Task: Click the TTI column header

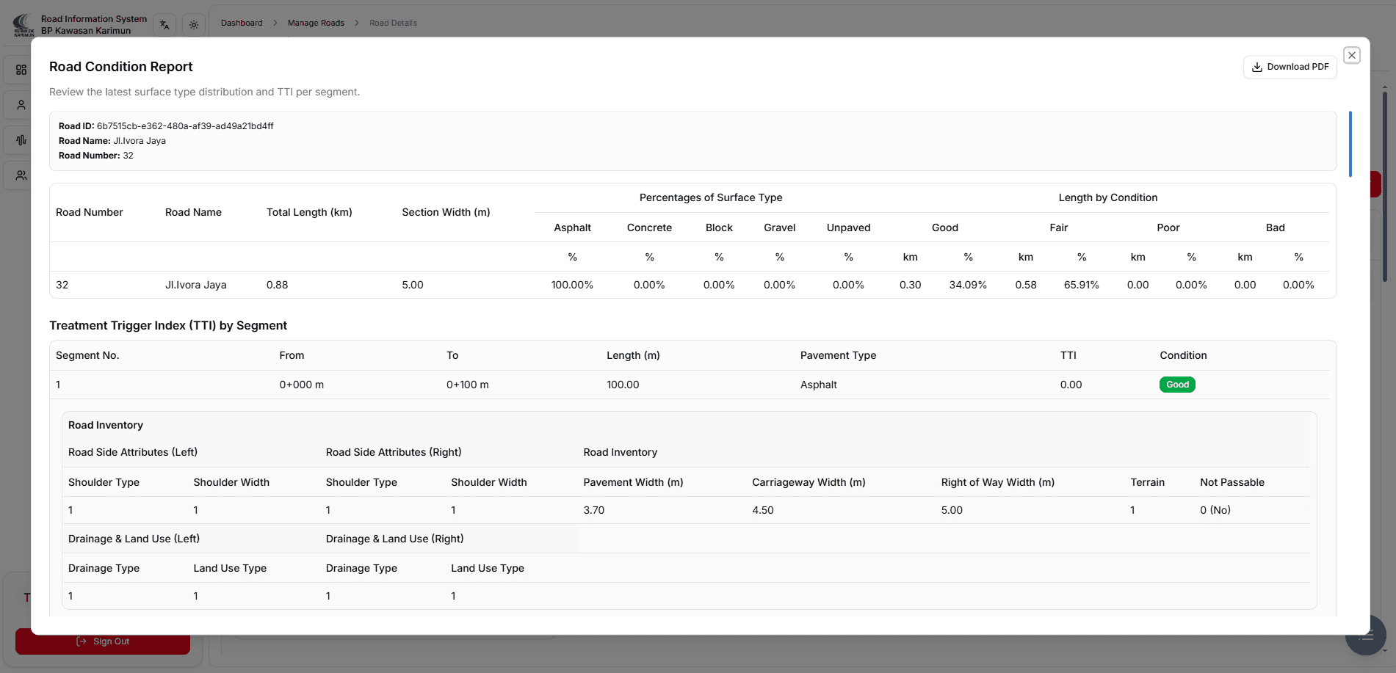Action: tap(1068, 355)
